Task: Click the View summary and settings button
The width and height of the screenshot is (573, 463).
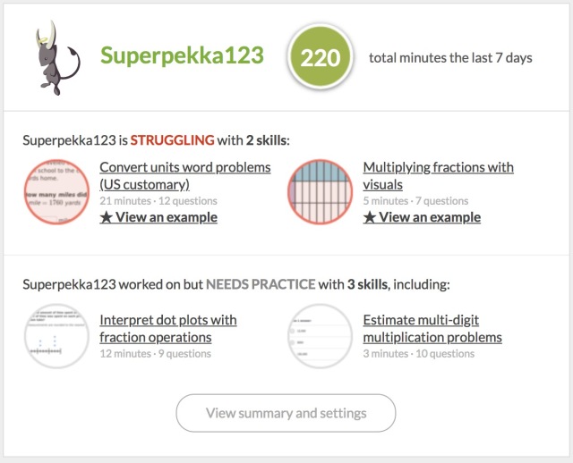Action: [x=286, y=413]
